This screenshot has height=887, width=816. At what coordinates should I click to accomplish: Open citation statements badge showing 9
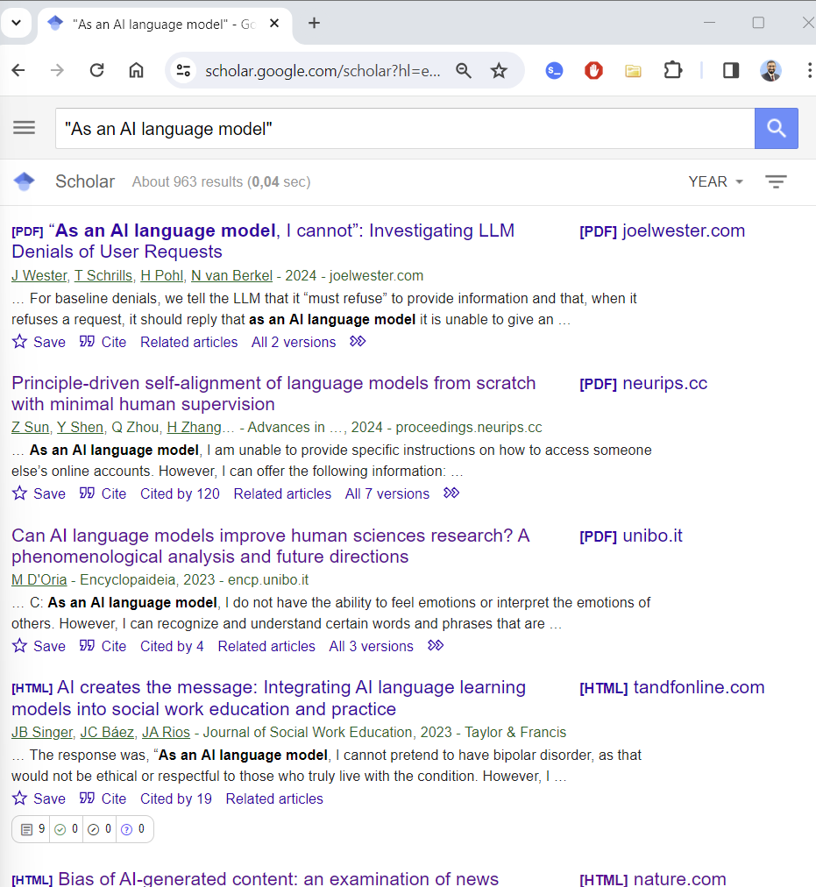coord(32,829)
